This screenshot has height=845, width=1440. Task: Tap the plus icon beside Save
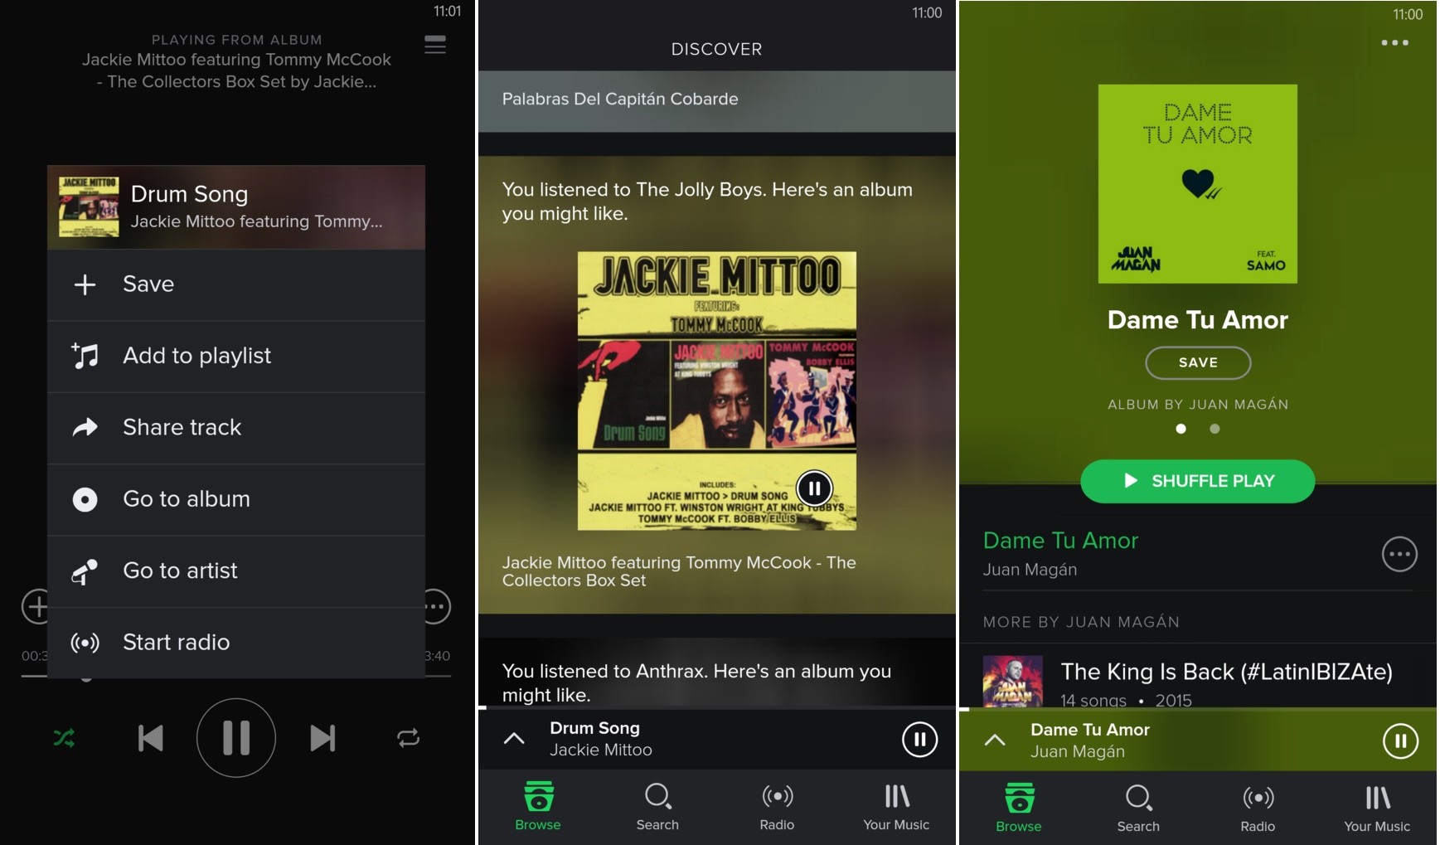(85, 285)
